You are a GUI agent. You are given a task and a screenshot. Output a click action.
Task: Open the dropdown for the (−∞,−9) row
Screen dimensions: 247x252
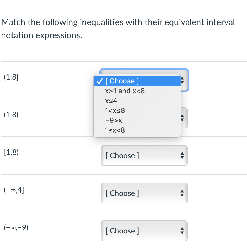click(144, 231)
